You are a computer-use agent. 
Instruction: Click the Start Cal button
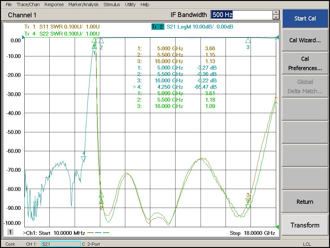pyautogui.click(x=305, y=18)
